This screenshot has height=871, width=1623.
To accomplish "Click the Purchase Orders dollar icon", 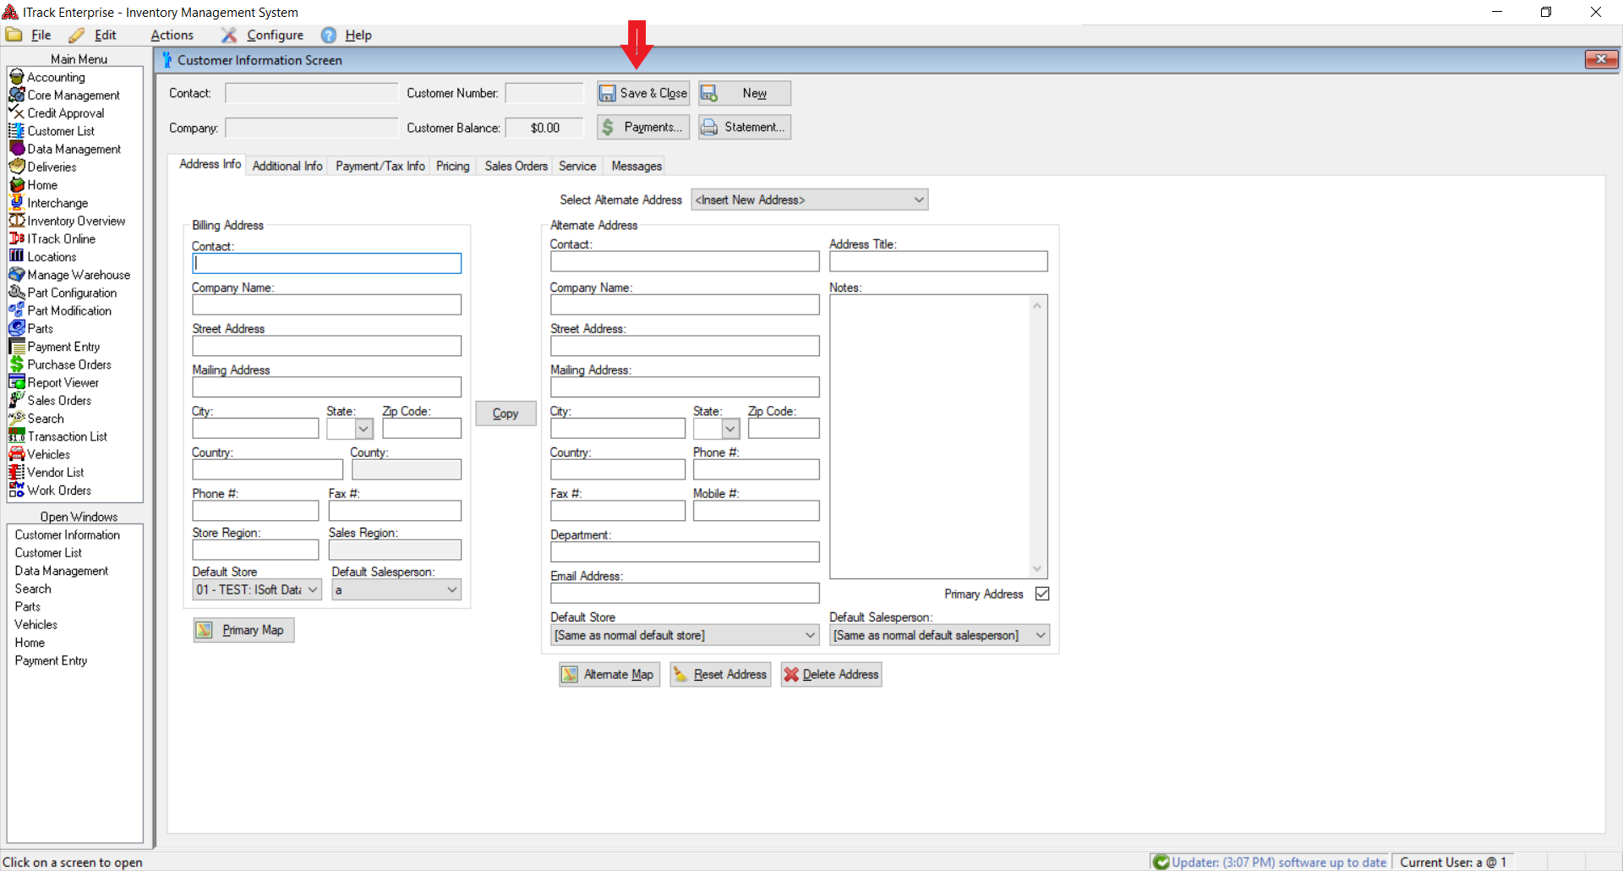I will [16, 364].
